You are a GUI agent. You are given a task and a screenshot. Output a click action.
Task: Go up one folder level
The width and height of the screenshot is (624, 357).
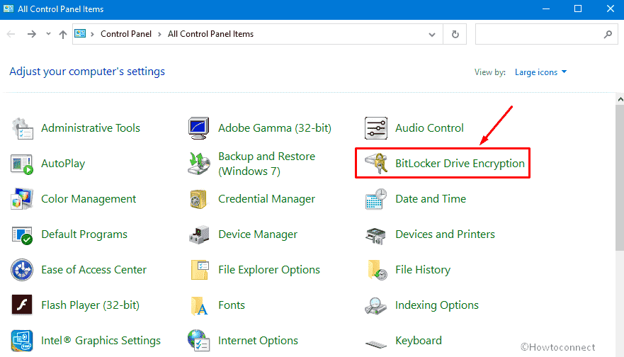(63, 34)
